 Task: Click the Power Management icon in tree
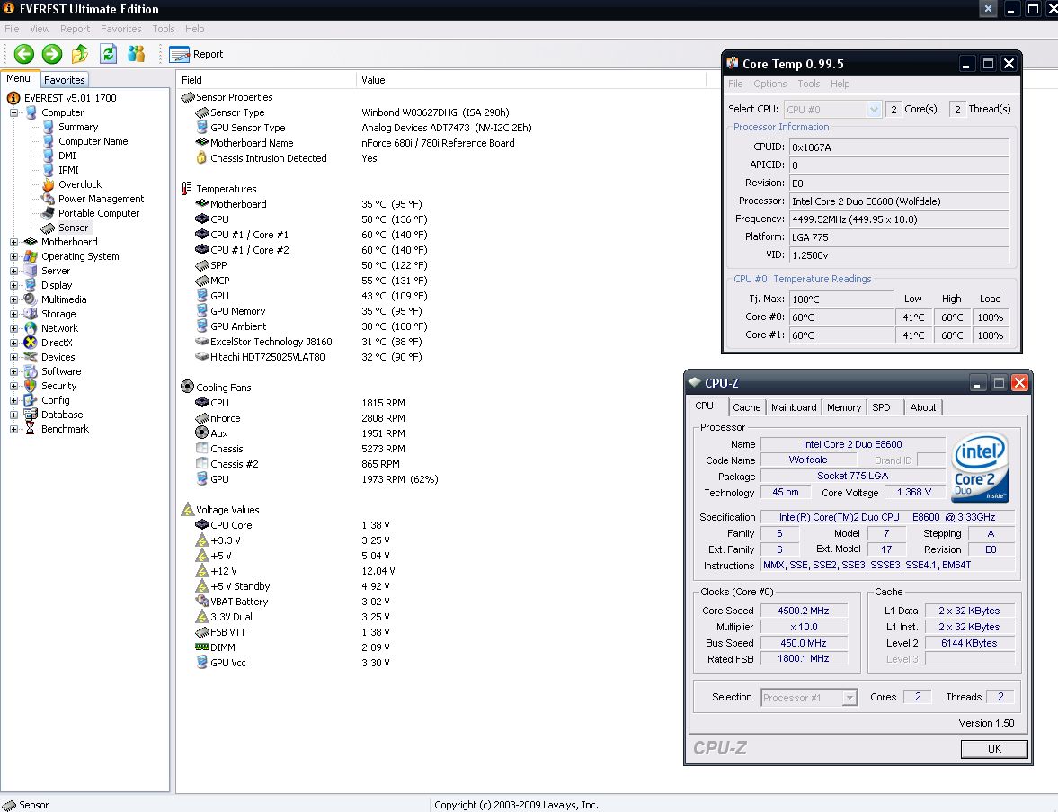[48, 199]
